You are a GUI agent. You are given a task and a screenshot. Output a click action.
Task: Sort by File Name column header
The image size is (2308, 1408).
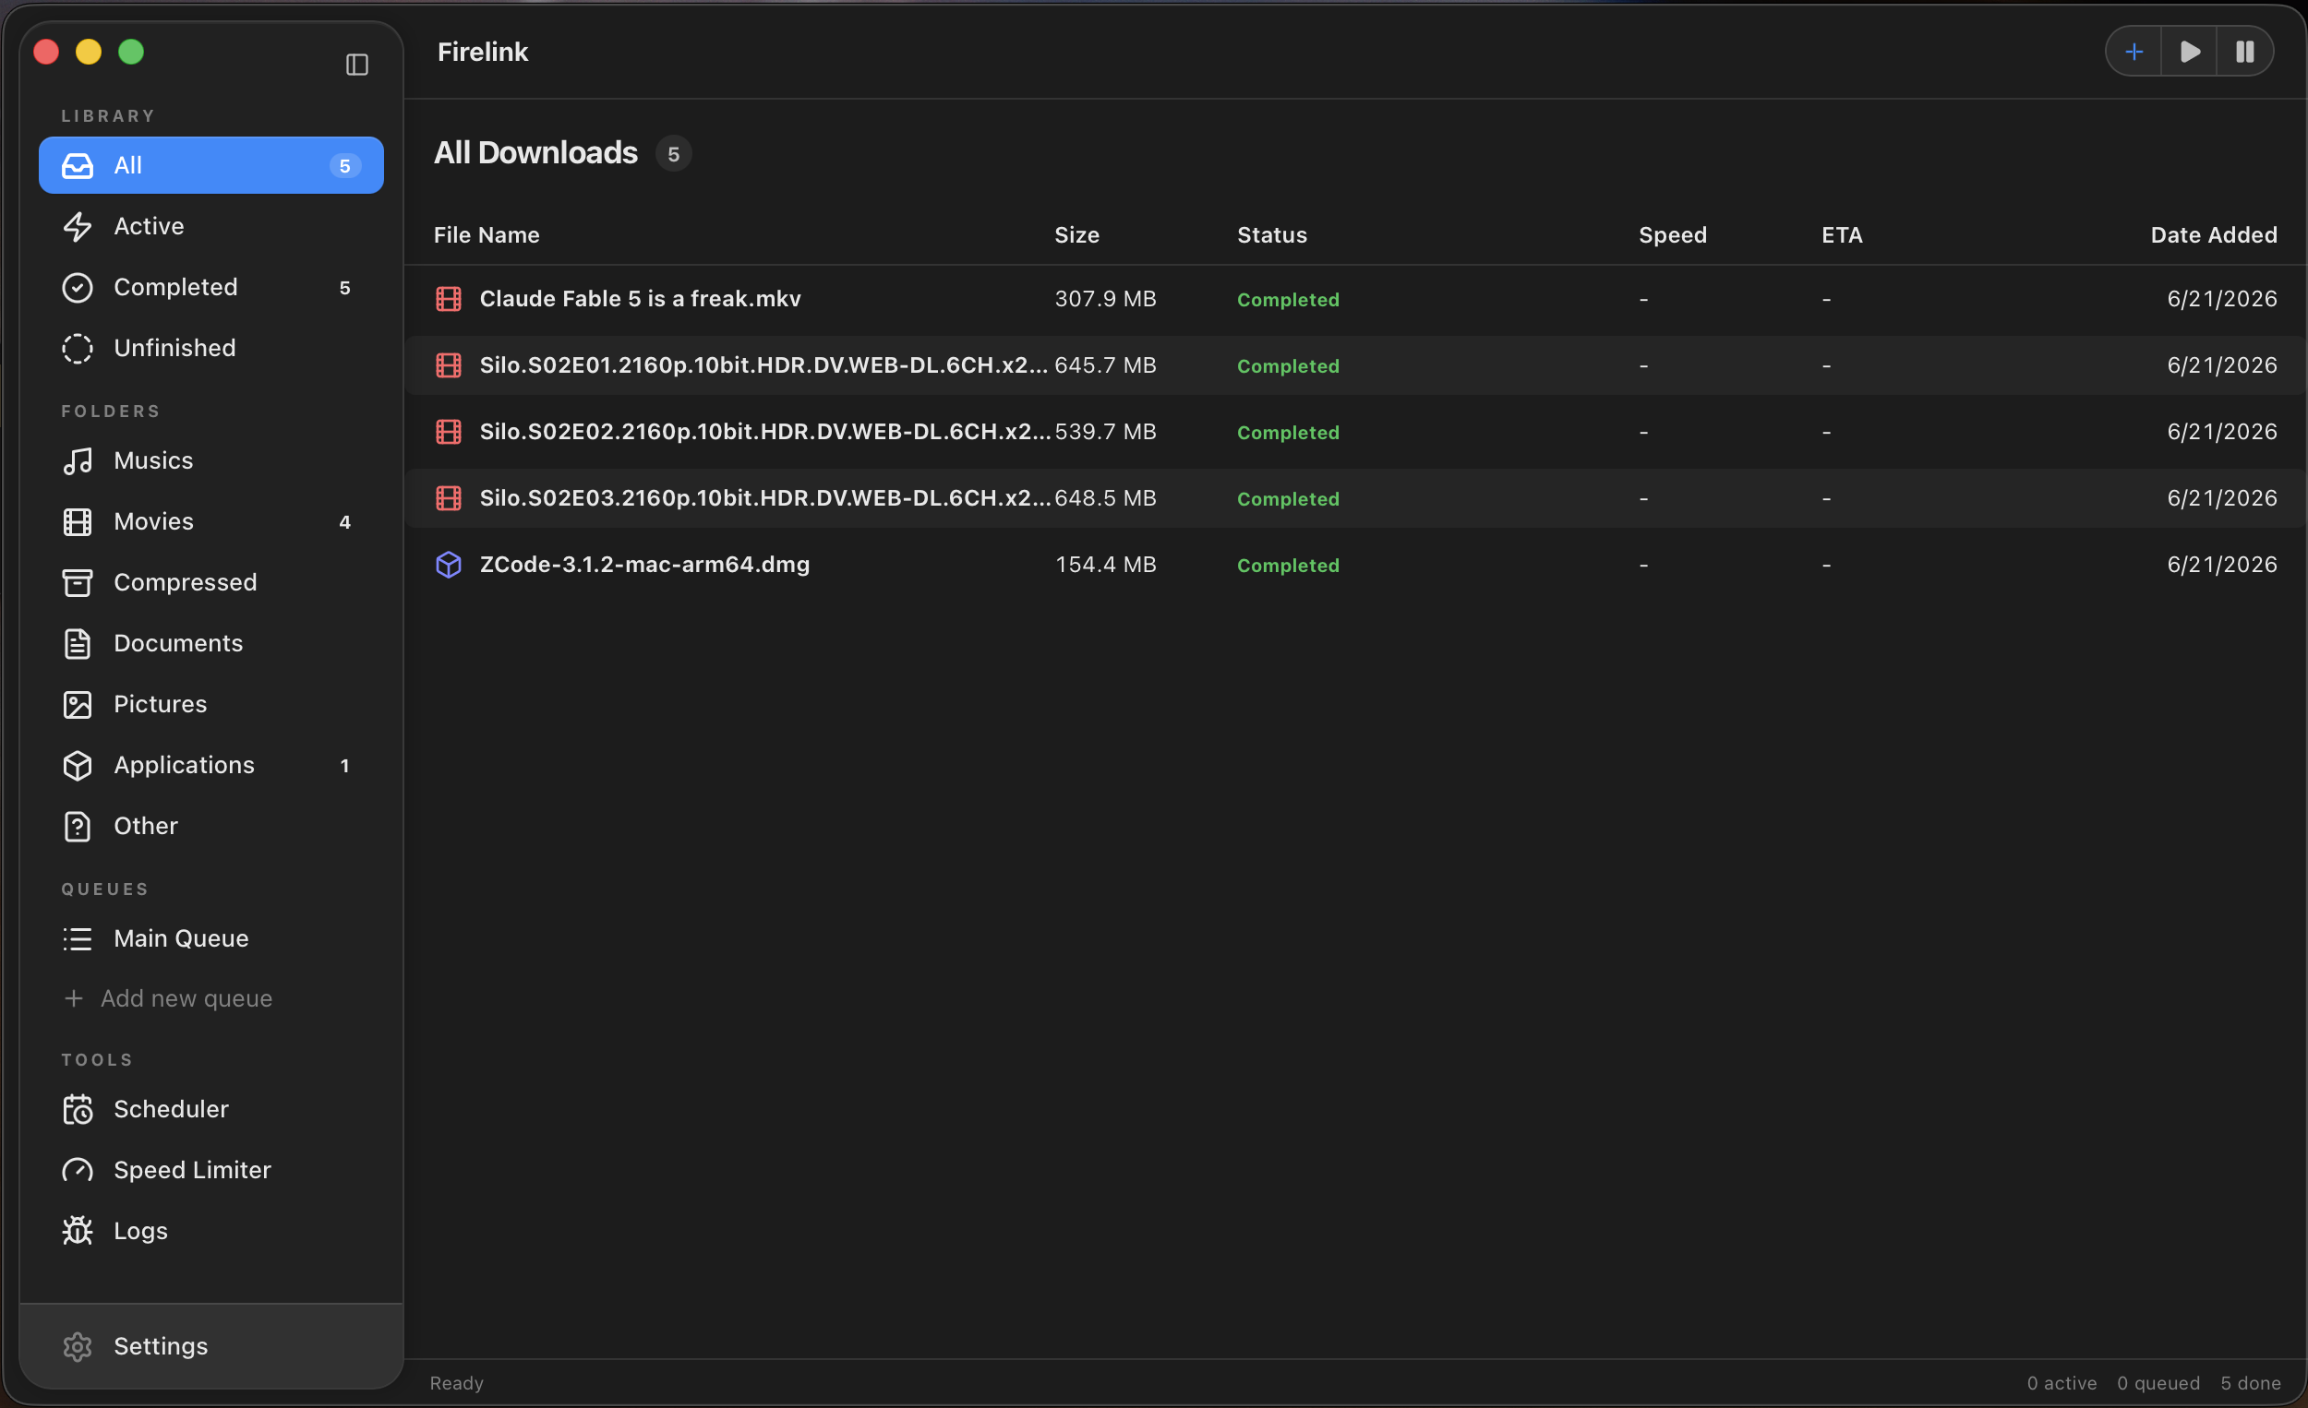pos(487,235)
